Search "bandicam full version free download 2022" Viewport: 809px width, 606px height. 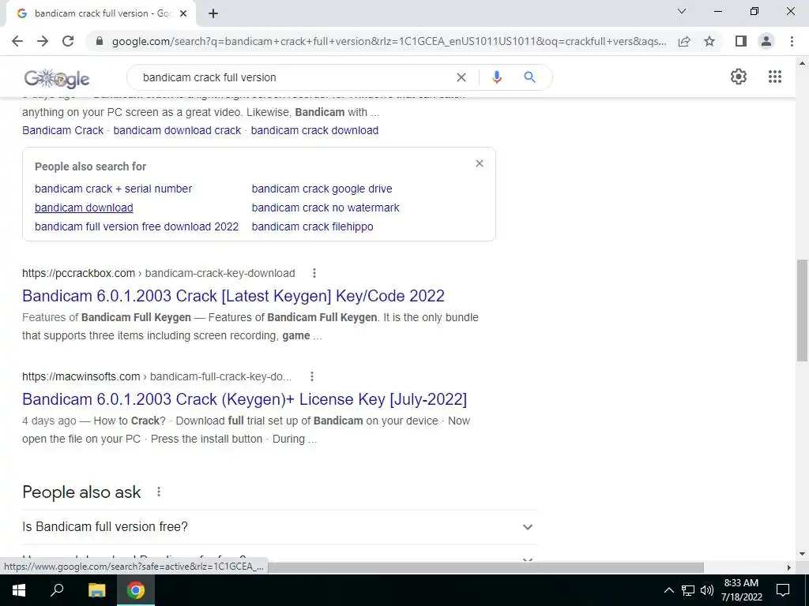point(137,226)
